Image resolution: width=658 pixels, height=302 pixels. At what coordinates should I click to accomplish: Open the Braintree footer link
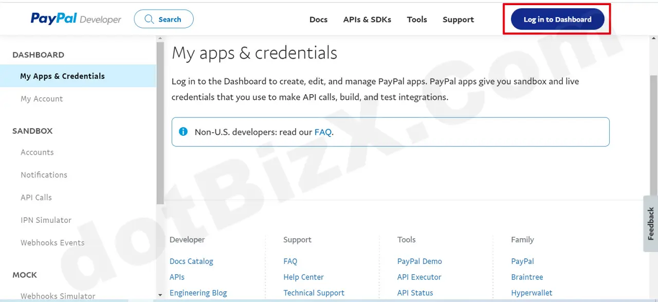click(x=527, y=277)
